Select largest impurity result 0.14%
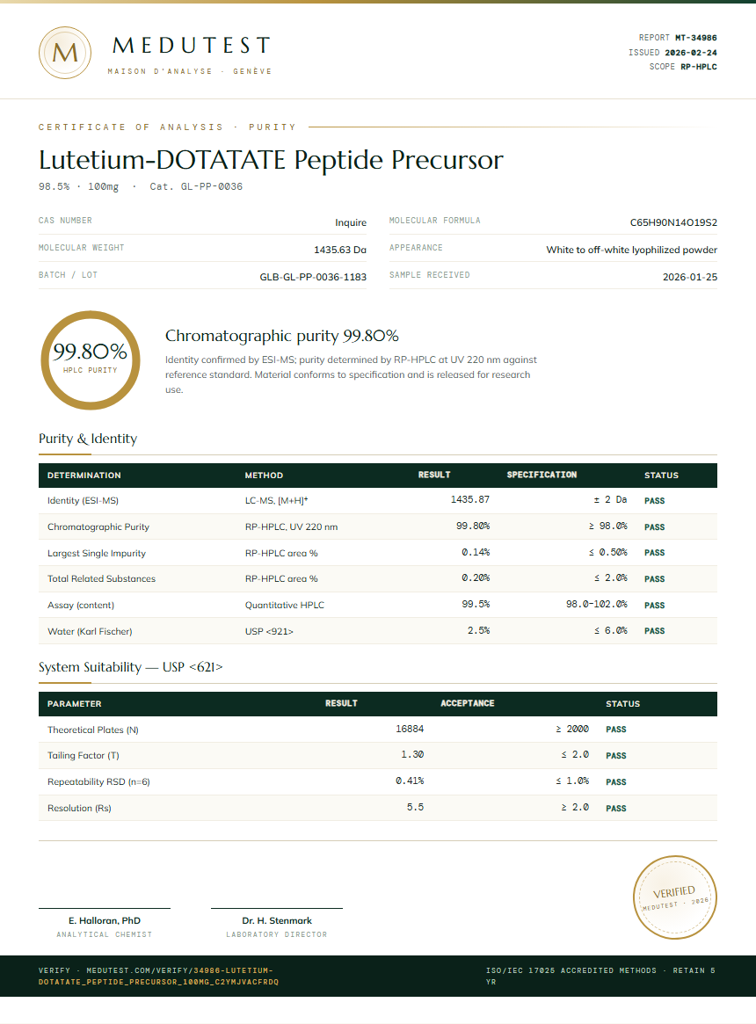This screenshot has height=1024, width=756. click(476, 553)
